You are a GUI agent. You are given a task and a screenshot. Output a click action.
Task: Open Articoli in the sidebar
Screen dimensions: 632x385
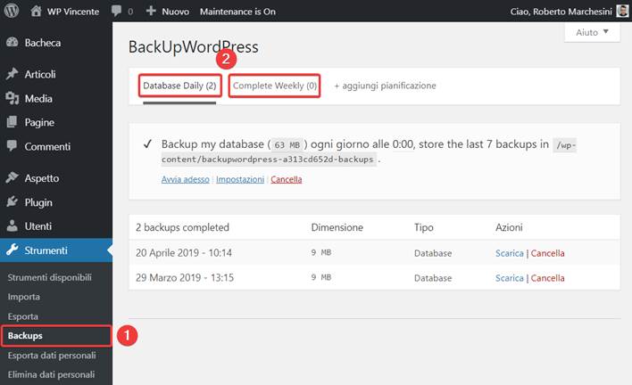tap(40, 75)
